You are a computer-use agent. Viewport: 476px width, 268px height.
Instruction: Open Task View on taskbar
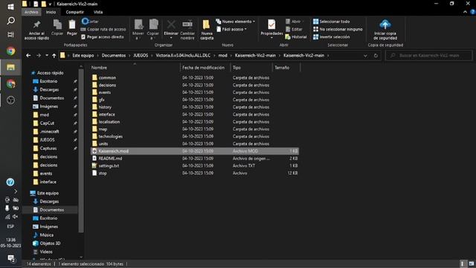[10, 34]
